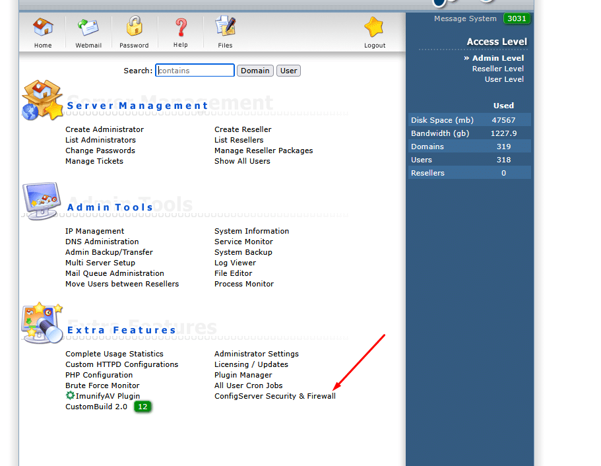The image size is (601, 466).
Task: Click Bandwidth value 1227.9
Action: 503,133
